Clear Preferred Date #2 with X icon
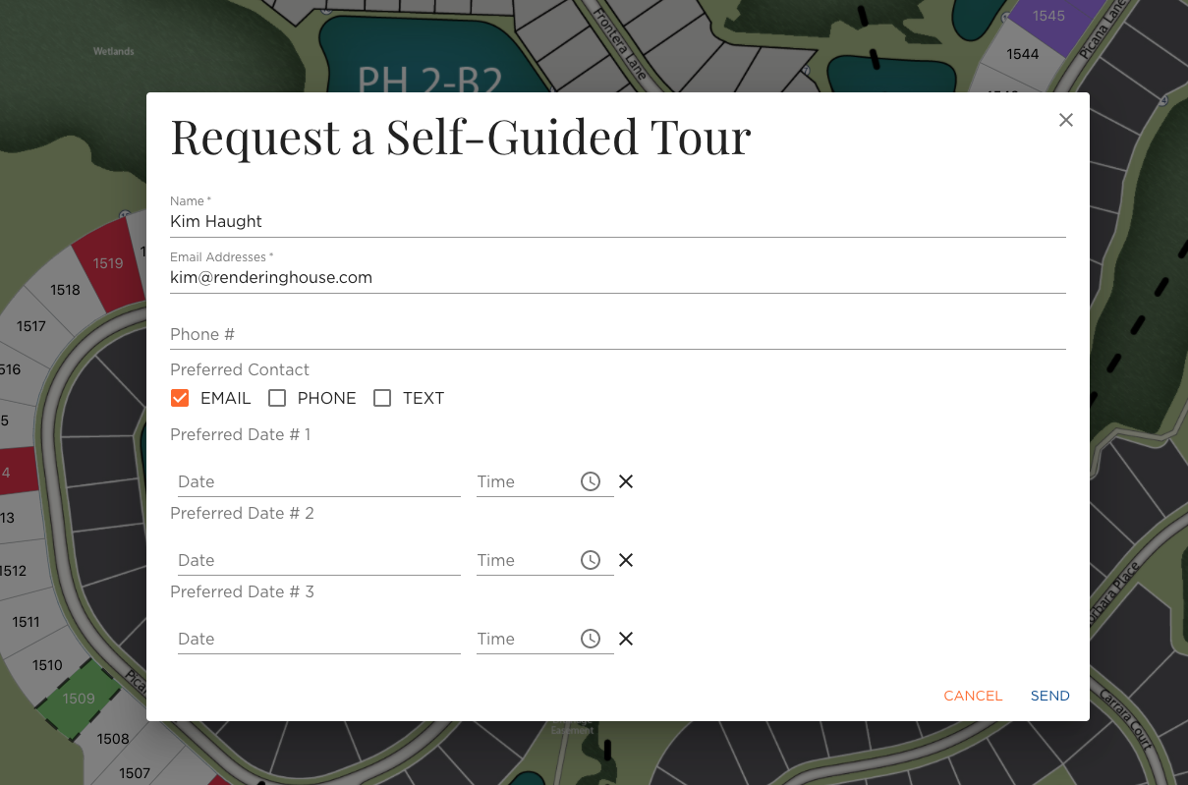This screenshot has height=785, width=1188. pos(626,560)
